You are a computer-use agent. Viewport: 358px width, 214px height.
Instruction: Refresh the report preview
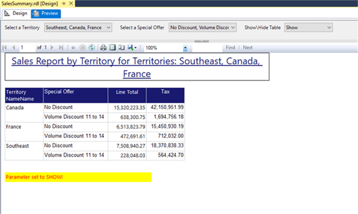click(x=92, y=48)
